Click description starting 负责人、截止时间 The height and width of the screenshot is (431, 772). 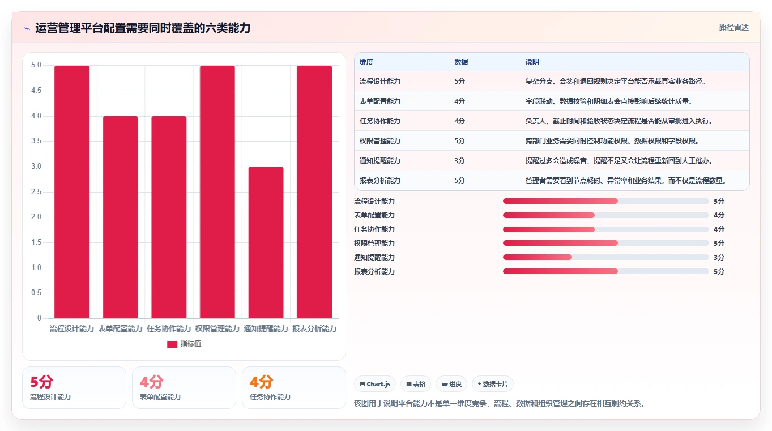[x=619, y=121]
